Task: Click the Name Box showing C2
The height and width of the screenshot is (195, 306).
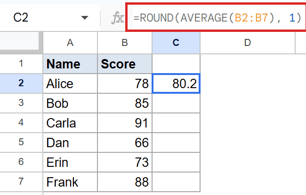Action: (50, 18)
